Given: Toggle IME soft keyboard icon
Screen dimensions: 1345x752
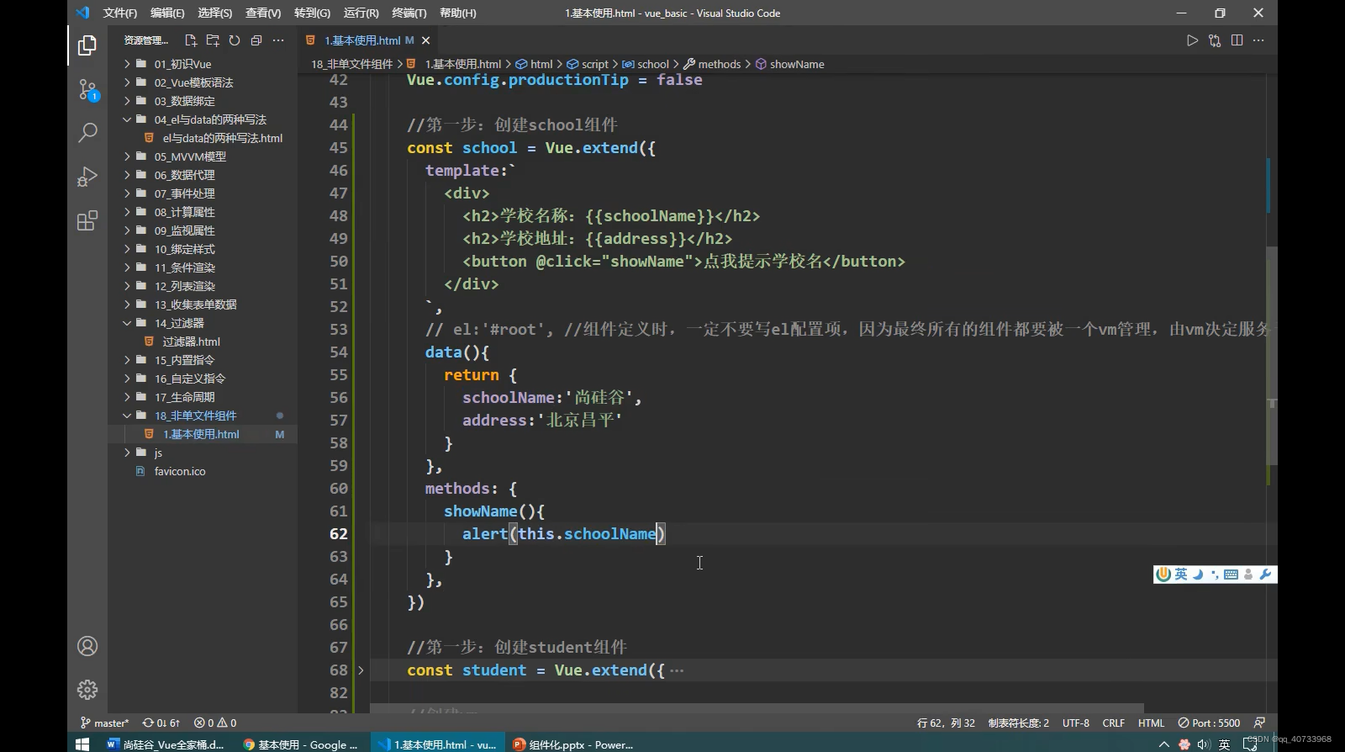Looking at the screenshot, I should pos(1232,574).
